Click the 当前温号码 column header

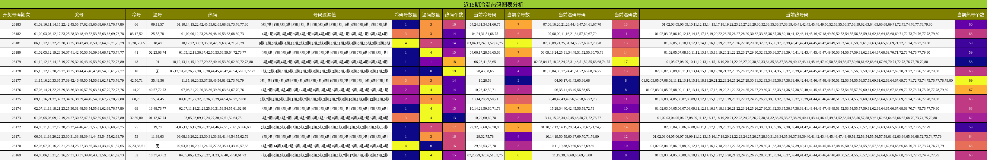click(572, 15)
